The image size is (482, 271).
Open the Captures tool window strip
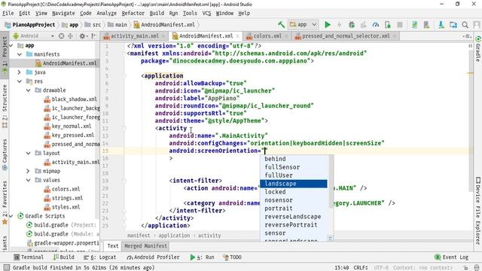point(5,154)
